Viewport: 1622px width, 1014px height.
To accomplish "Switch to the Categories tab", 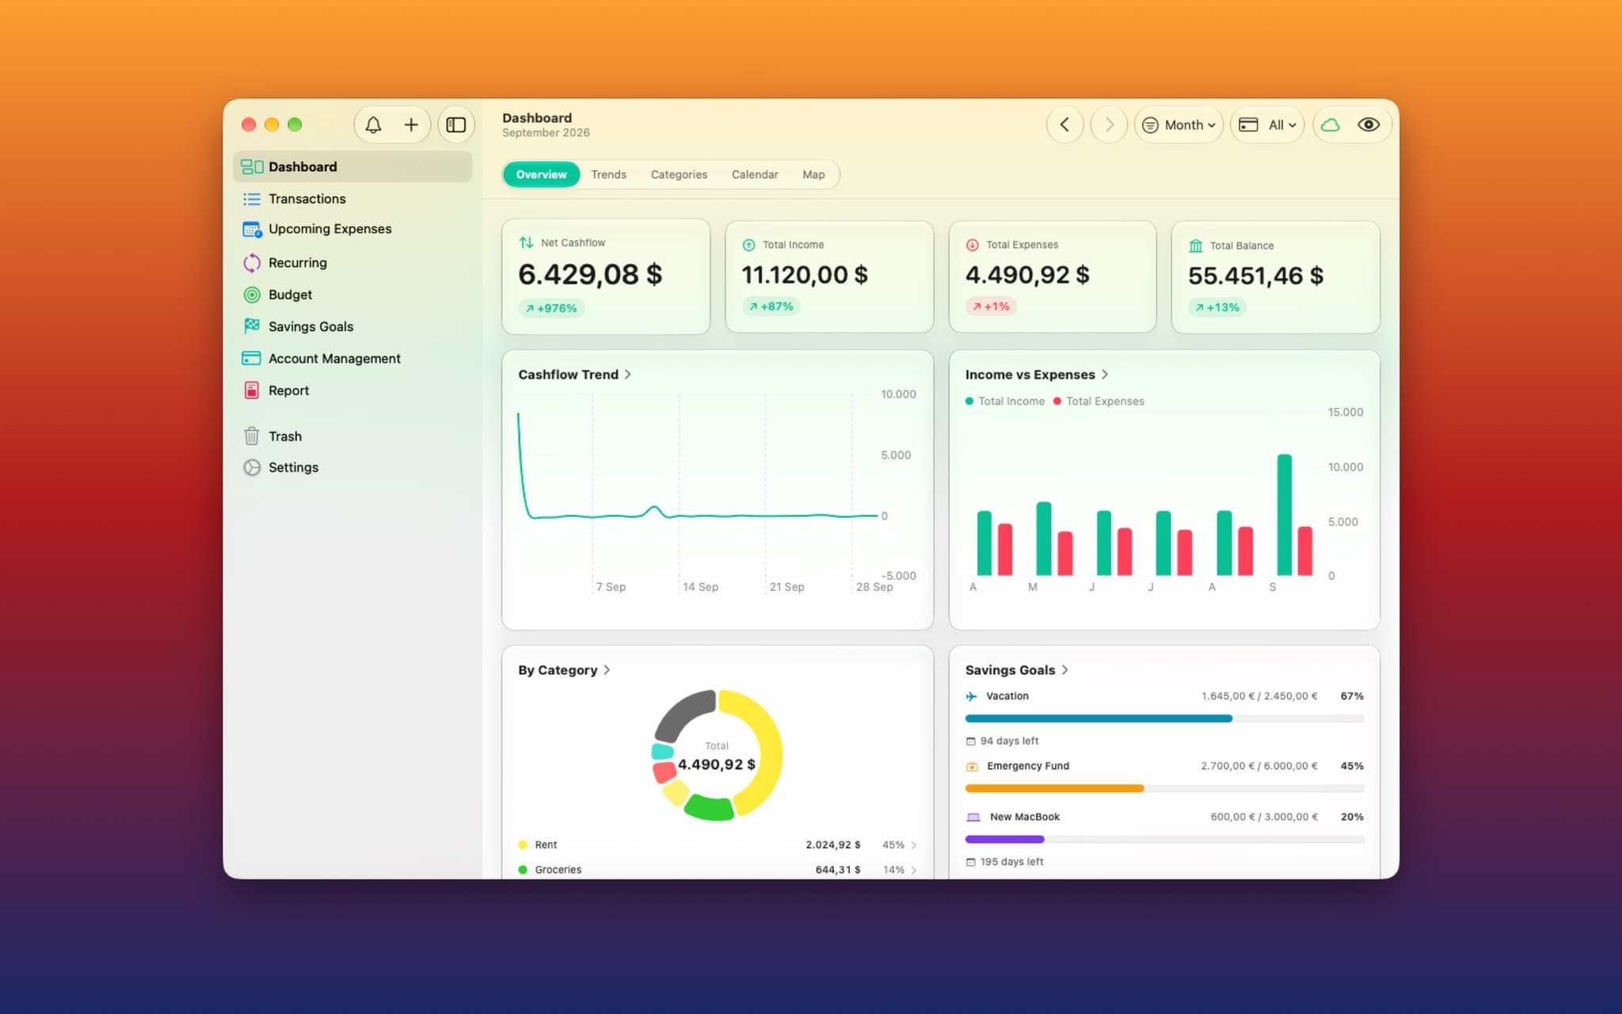I will [x=679, y=174].
